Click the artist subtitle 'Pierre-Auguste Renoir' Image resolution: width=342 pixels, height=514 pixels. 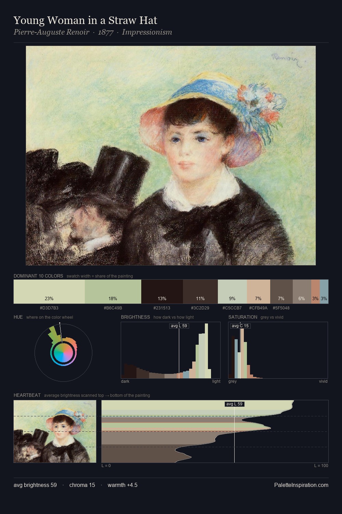point(51,32)
